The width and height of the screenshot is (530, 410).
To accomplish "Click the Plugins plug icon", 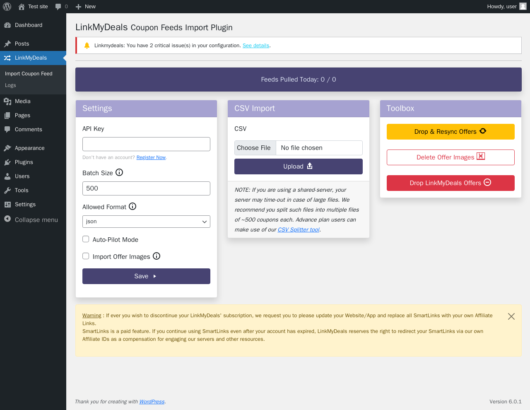I will click(7, 162).
